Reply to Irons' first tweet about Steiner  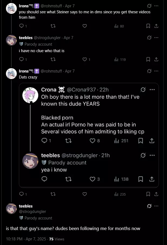(x=23, y=26)
